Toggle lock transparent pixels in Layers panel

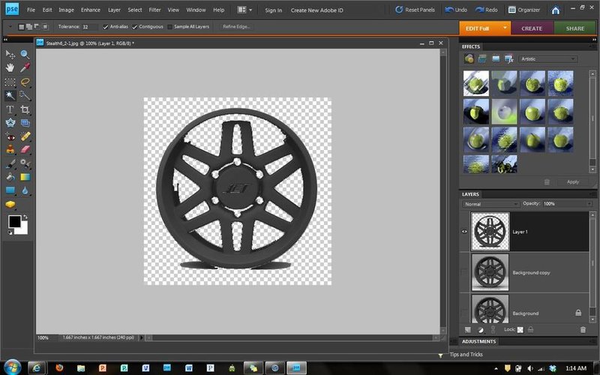point(520,329)
